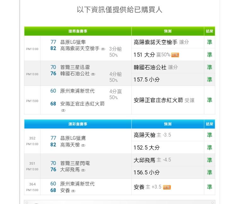Click prediction 安養 主 +3.5
This screenshot has width=227, height=204.
click(x=148, y=187)
